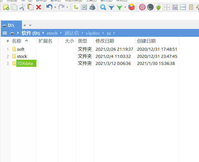Image resolution: width=199 pixels, height=162 pixels.
Task: Click the Cut scissors icon
Action: (22, 7)
